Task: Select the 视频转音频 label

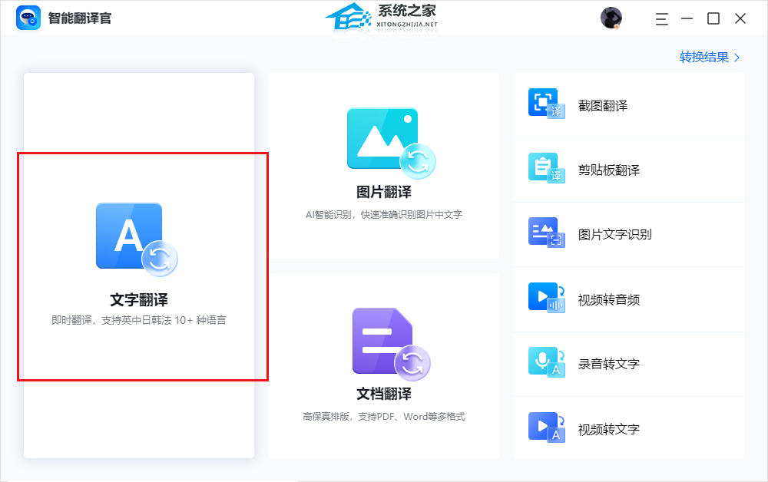Action: [609, 299]
